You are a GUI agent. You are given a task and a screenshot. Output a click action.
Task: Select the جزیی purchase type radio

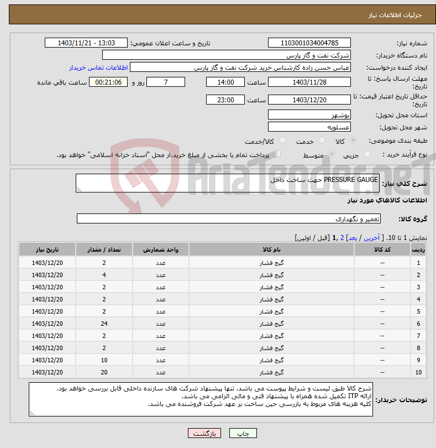click(x=367, y=154)
